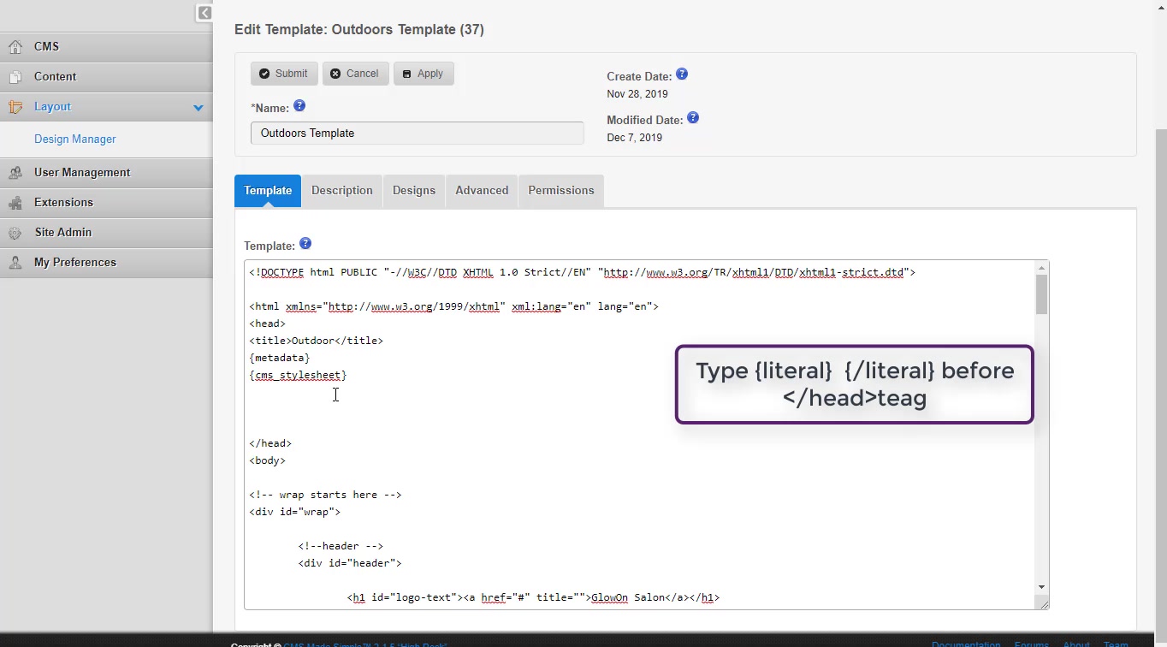Click the Modified Date help icon
The image size is (1167, 647).
point(693,118)
